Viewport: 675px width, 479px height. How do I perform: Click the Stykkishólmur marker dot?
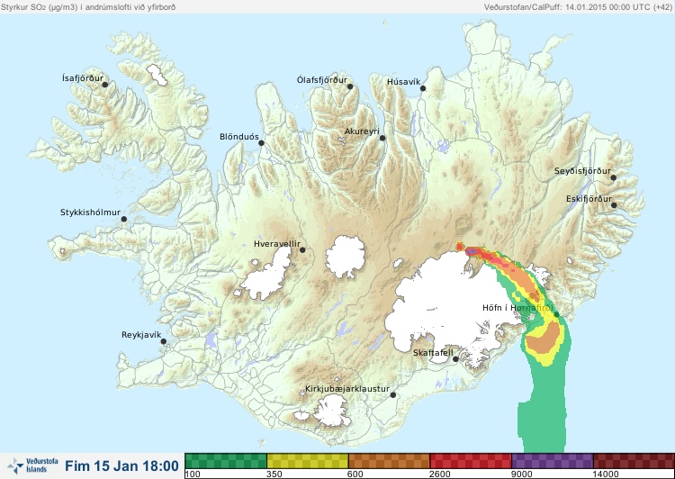124,220
